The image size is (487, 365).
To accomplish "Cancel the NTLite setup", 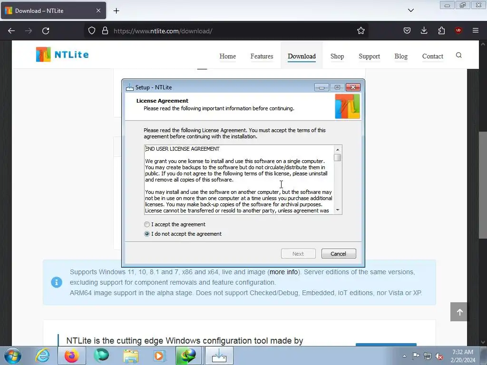I will tap(339, 254).
